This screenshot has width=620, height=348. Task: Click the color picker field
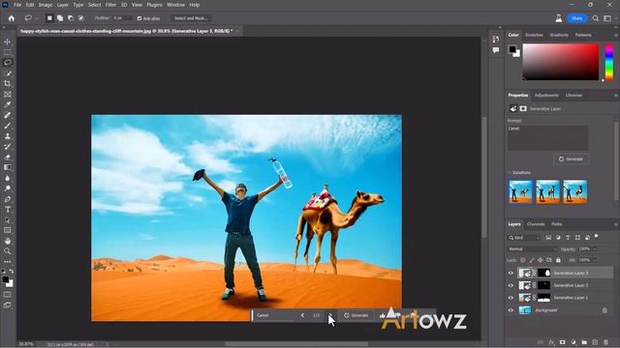click(x=561, y=62)
